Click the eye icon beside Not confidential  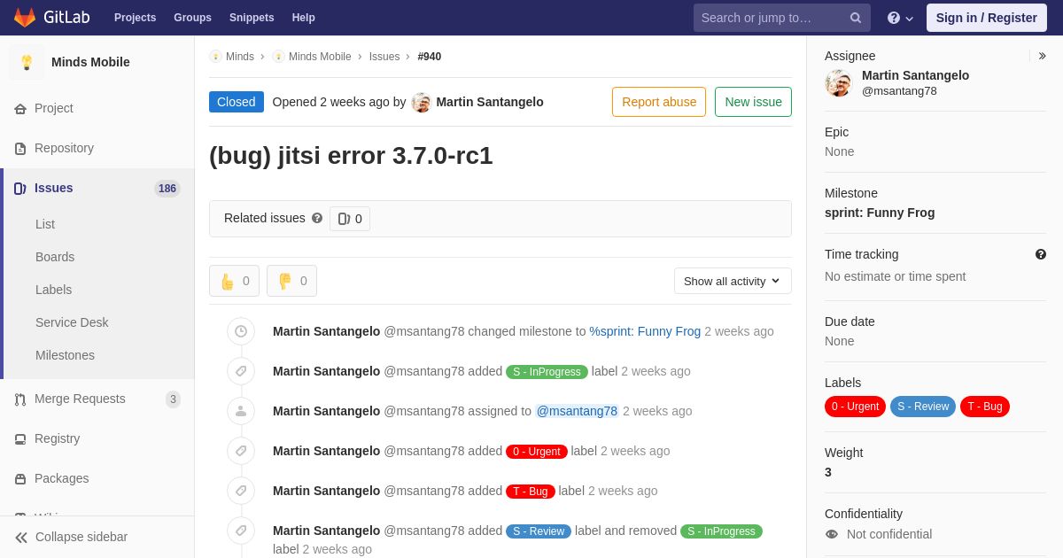[x=831, y=534]
